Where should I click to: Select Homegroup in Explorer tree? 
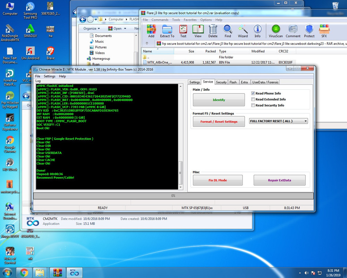pyautogui.click(x=98, y=58)
